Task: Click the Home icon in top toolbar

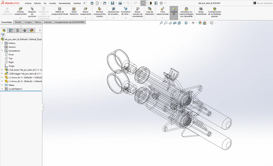Action: click(x=92, y=3)
